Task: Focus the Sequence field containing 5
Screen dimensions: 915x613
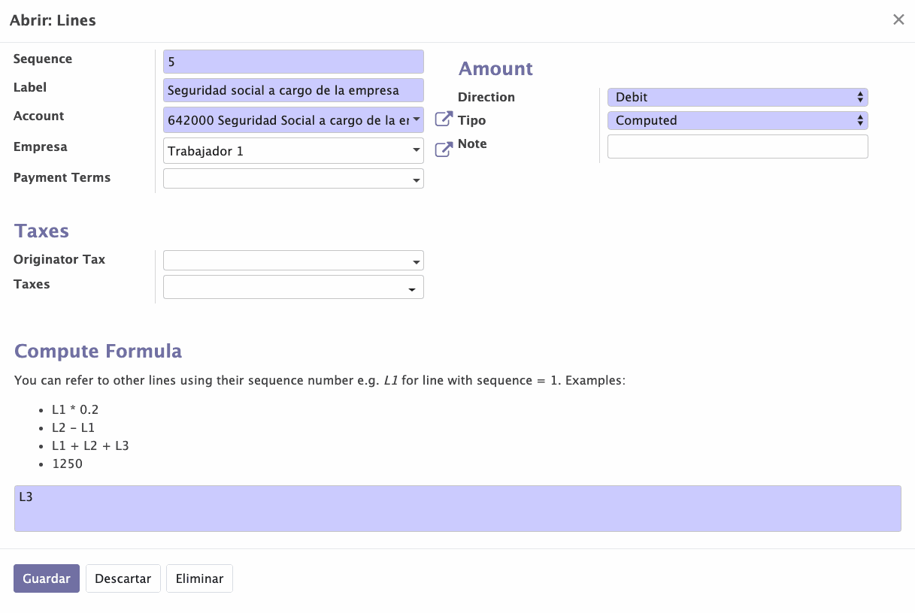Action: [293, 62]
